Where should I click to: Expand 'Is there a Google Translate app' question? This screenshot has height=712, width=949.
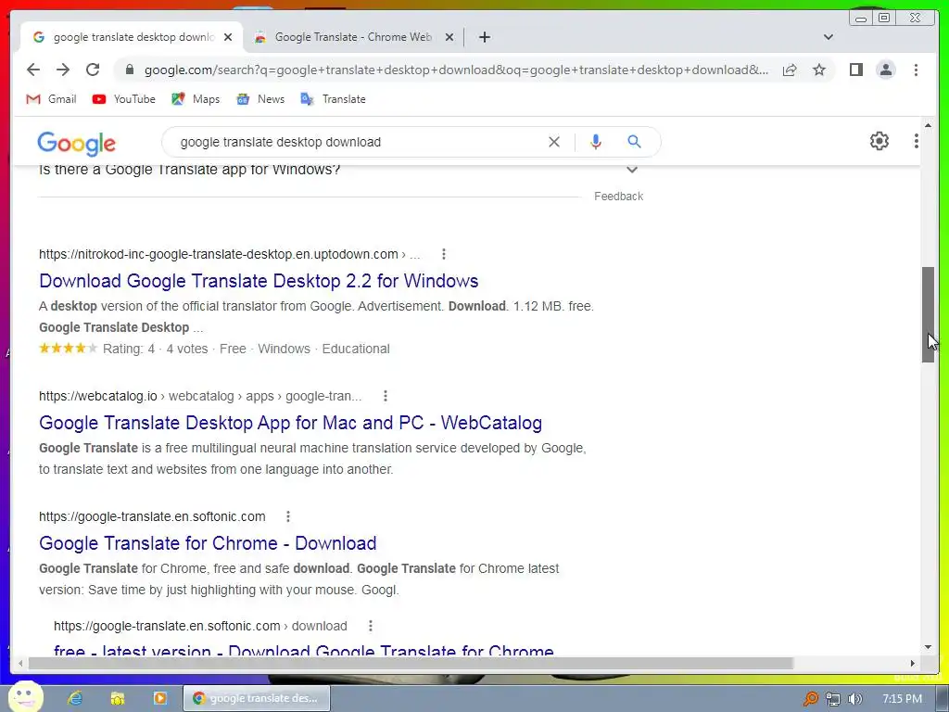(x=632, y=170)
